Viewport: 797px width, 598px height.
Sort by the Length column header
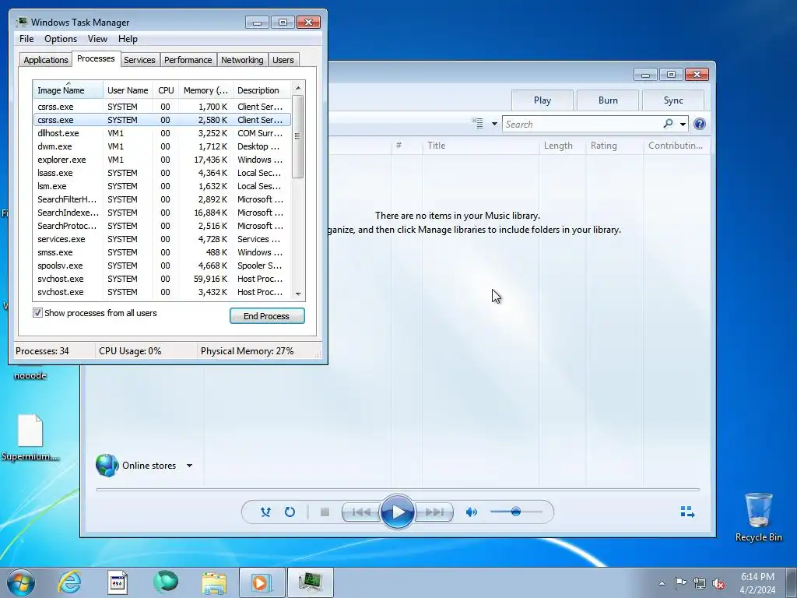tap(562, 146)
